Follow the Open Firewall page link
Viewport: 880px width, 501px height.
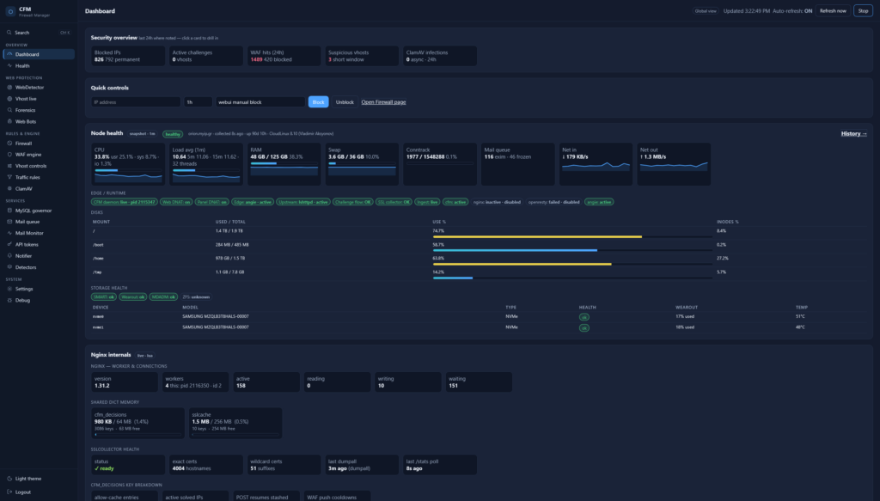point(383,102)
